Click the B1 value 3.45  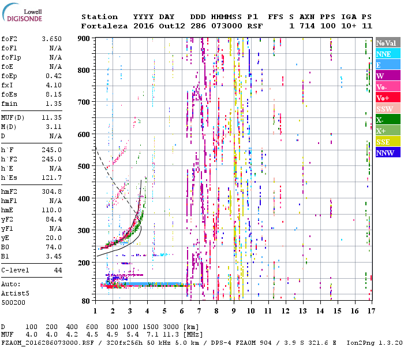tap(54, 256)
